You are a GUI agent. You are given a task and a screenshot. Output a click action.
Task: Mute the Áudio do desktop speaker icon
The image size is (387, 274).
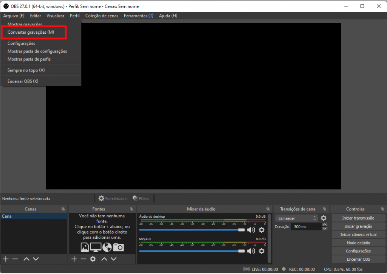251,230
